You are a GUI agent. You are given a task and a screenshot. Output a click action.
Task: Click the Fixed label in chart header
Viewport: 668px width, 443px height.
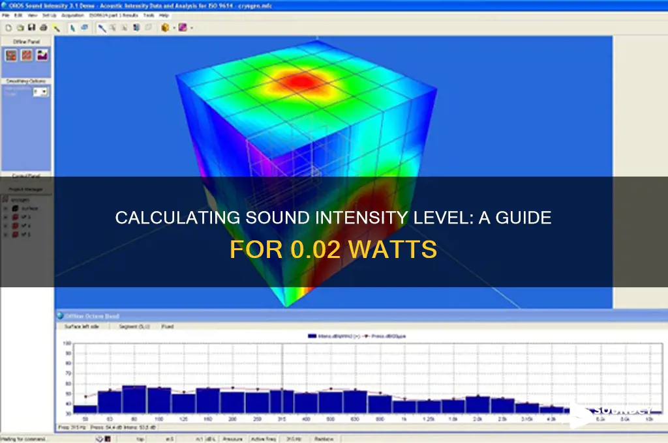pos(168,326)
